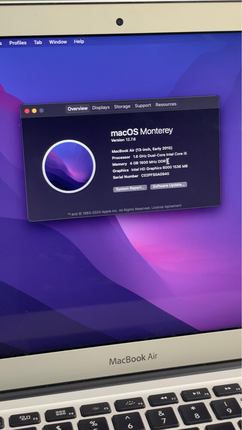
Task: Click the Processor label
Action: [121, 158]
